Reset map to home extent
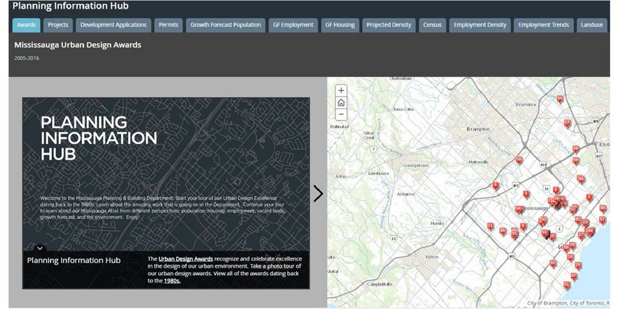This screenshot has height=309, width=619. tap(341, 103)
